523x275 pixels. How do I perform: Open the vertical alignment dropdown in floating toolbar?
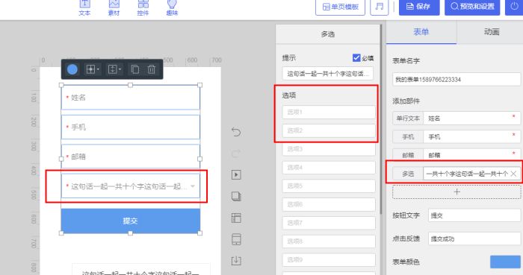pos(114,69)
